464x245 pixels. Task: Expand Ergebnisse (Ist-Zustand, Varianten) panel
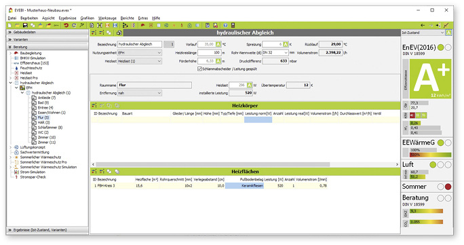(x=47, y=230)
